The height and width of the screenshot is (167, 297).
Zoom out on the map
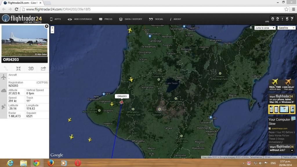click(x=52, y=31)
